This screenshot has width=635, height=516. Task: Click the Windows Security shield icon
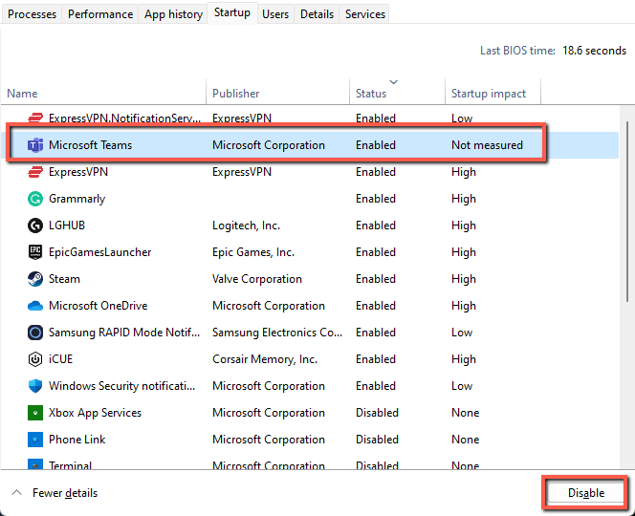pos(35,386)
